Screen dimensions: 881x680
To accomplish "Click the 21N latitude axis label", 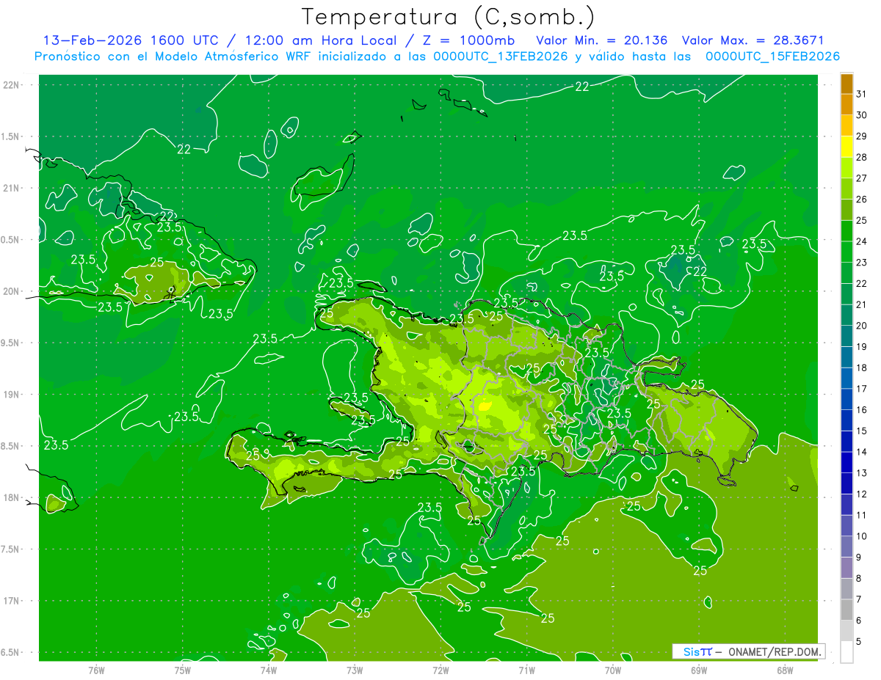I will [x=12, y=188].
